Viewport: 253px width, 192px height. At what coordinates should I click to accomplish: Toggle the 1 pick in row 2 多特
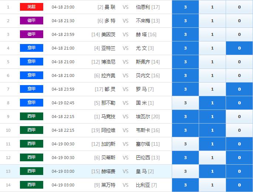pos(212,21)
